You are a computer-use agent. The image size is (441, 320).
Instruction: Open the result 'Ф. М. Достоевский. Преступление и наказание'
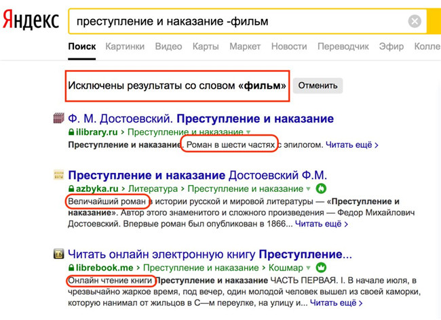(x=201, y=119)
